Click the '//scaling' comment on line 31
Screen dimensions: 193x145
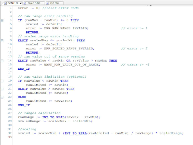coord(27,129)
